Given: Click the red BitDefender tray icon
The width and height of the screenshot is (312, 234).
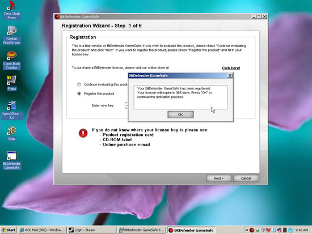Looking at the screenshot, I should click(x=252, y=230).
